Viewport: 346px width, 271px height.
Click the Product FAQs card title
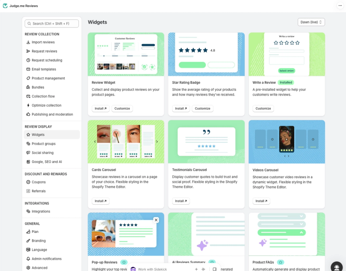click(x=263, y=262)
